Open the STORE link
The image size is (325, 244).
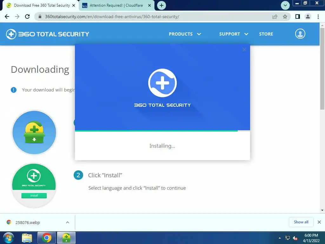(266, 34)
